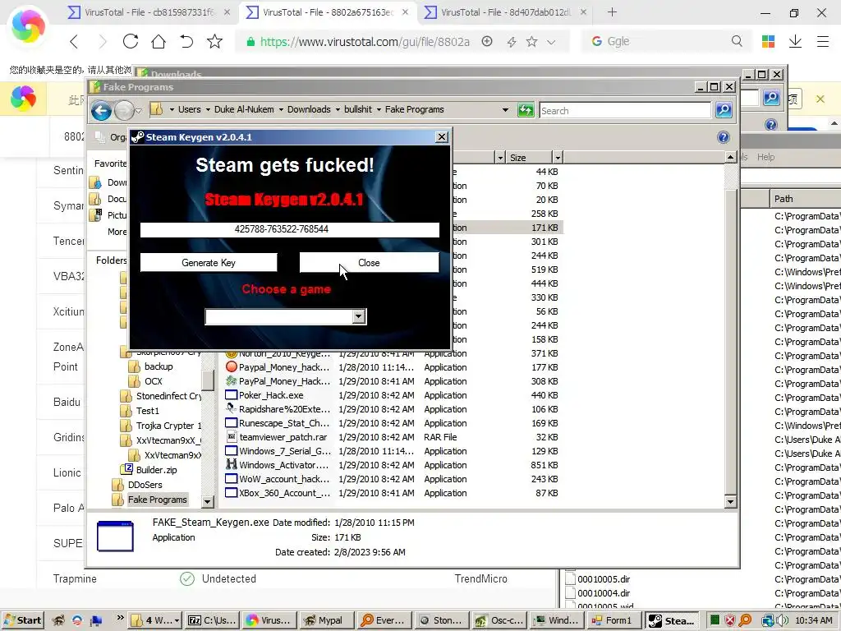Click the virustotal.com address bar

pyautogui.click(x=365, y=41)
